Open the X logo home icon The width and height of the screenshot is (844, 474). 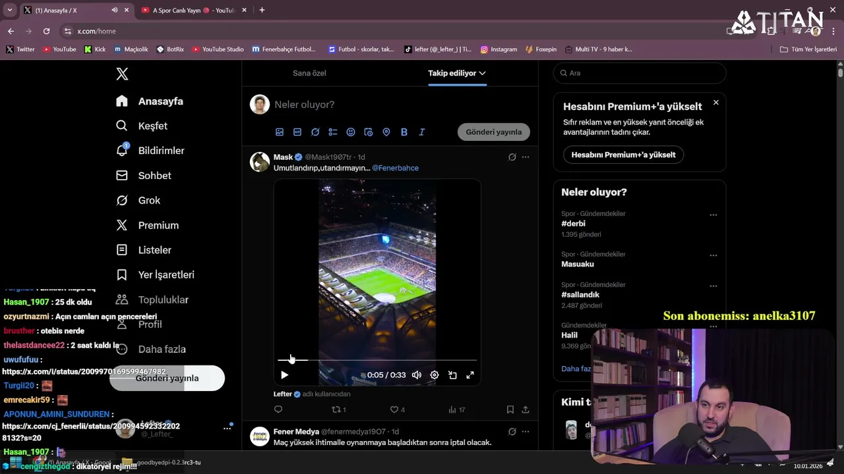click(x=122, y=74)
